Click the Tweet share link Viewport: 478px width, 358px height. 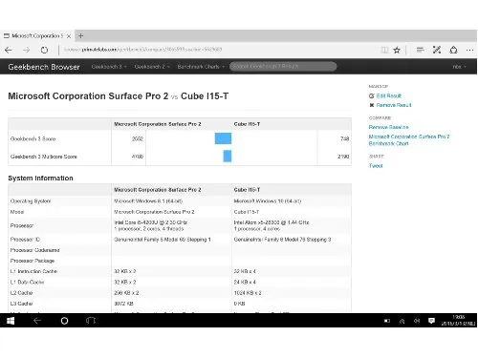pos(376,166)
